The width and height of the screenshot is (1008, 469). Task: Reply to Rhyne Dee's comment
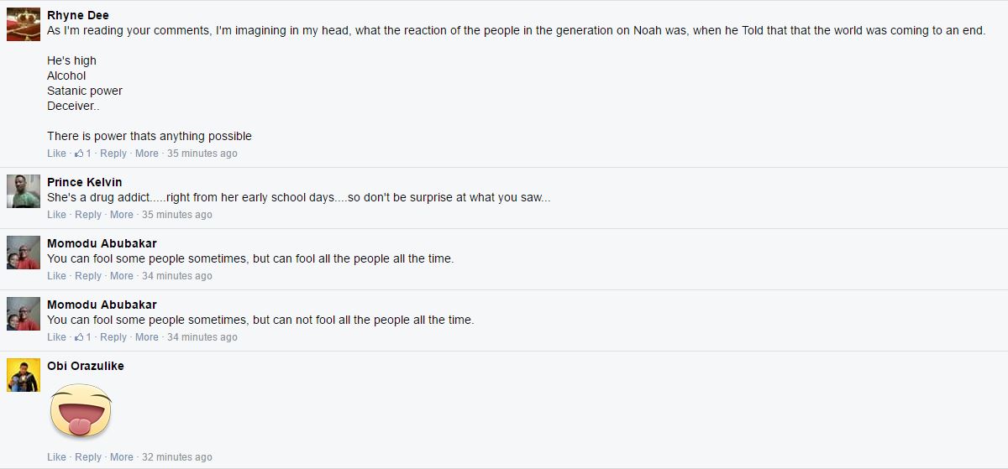point(113,154)
